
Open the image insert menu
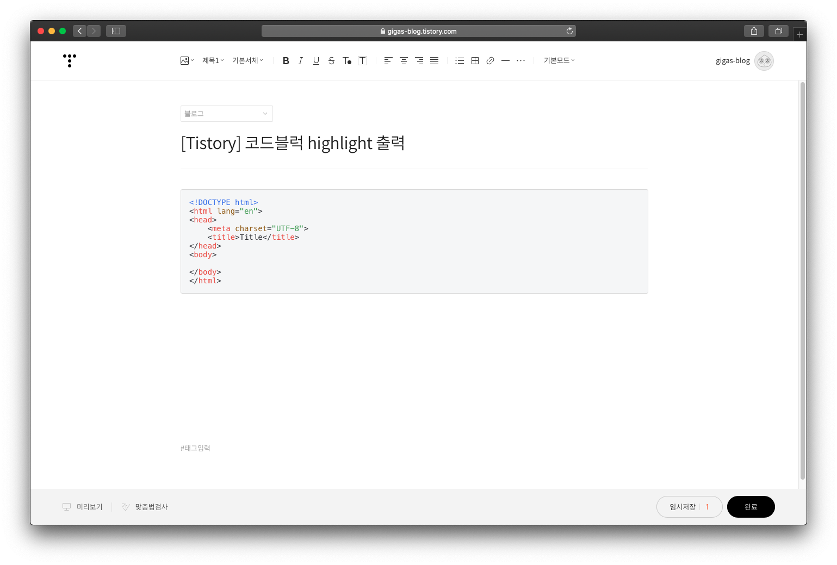187,60
